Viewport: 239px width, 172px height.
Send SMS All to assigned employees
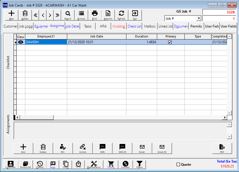click(122, 148)
